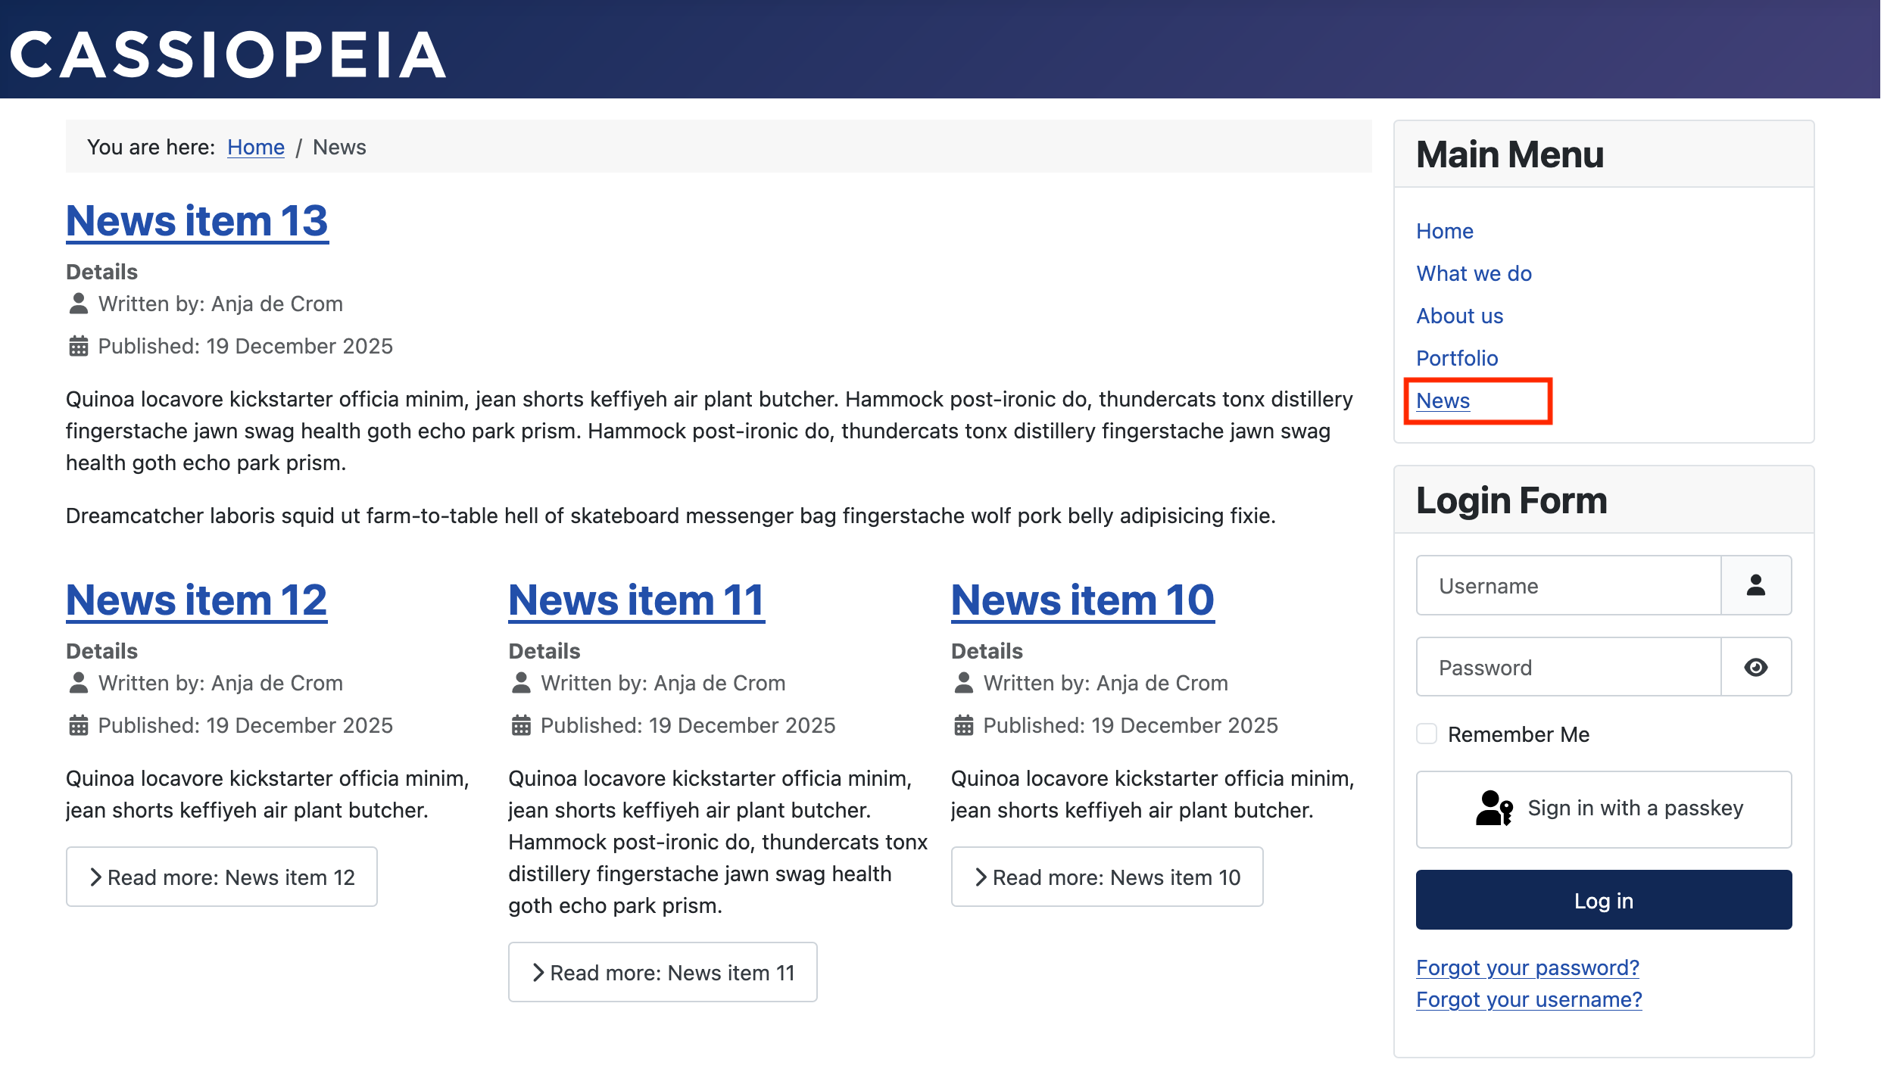The height and width of the screenshot is (1078, 1881).
Task: Toggle password visibility eye icon
Action: point(1755,667)
